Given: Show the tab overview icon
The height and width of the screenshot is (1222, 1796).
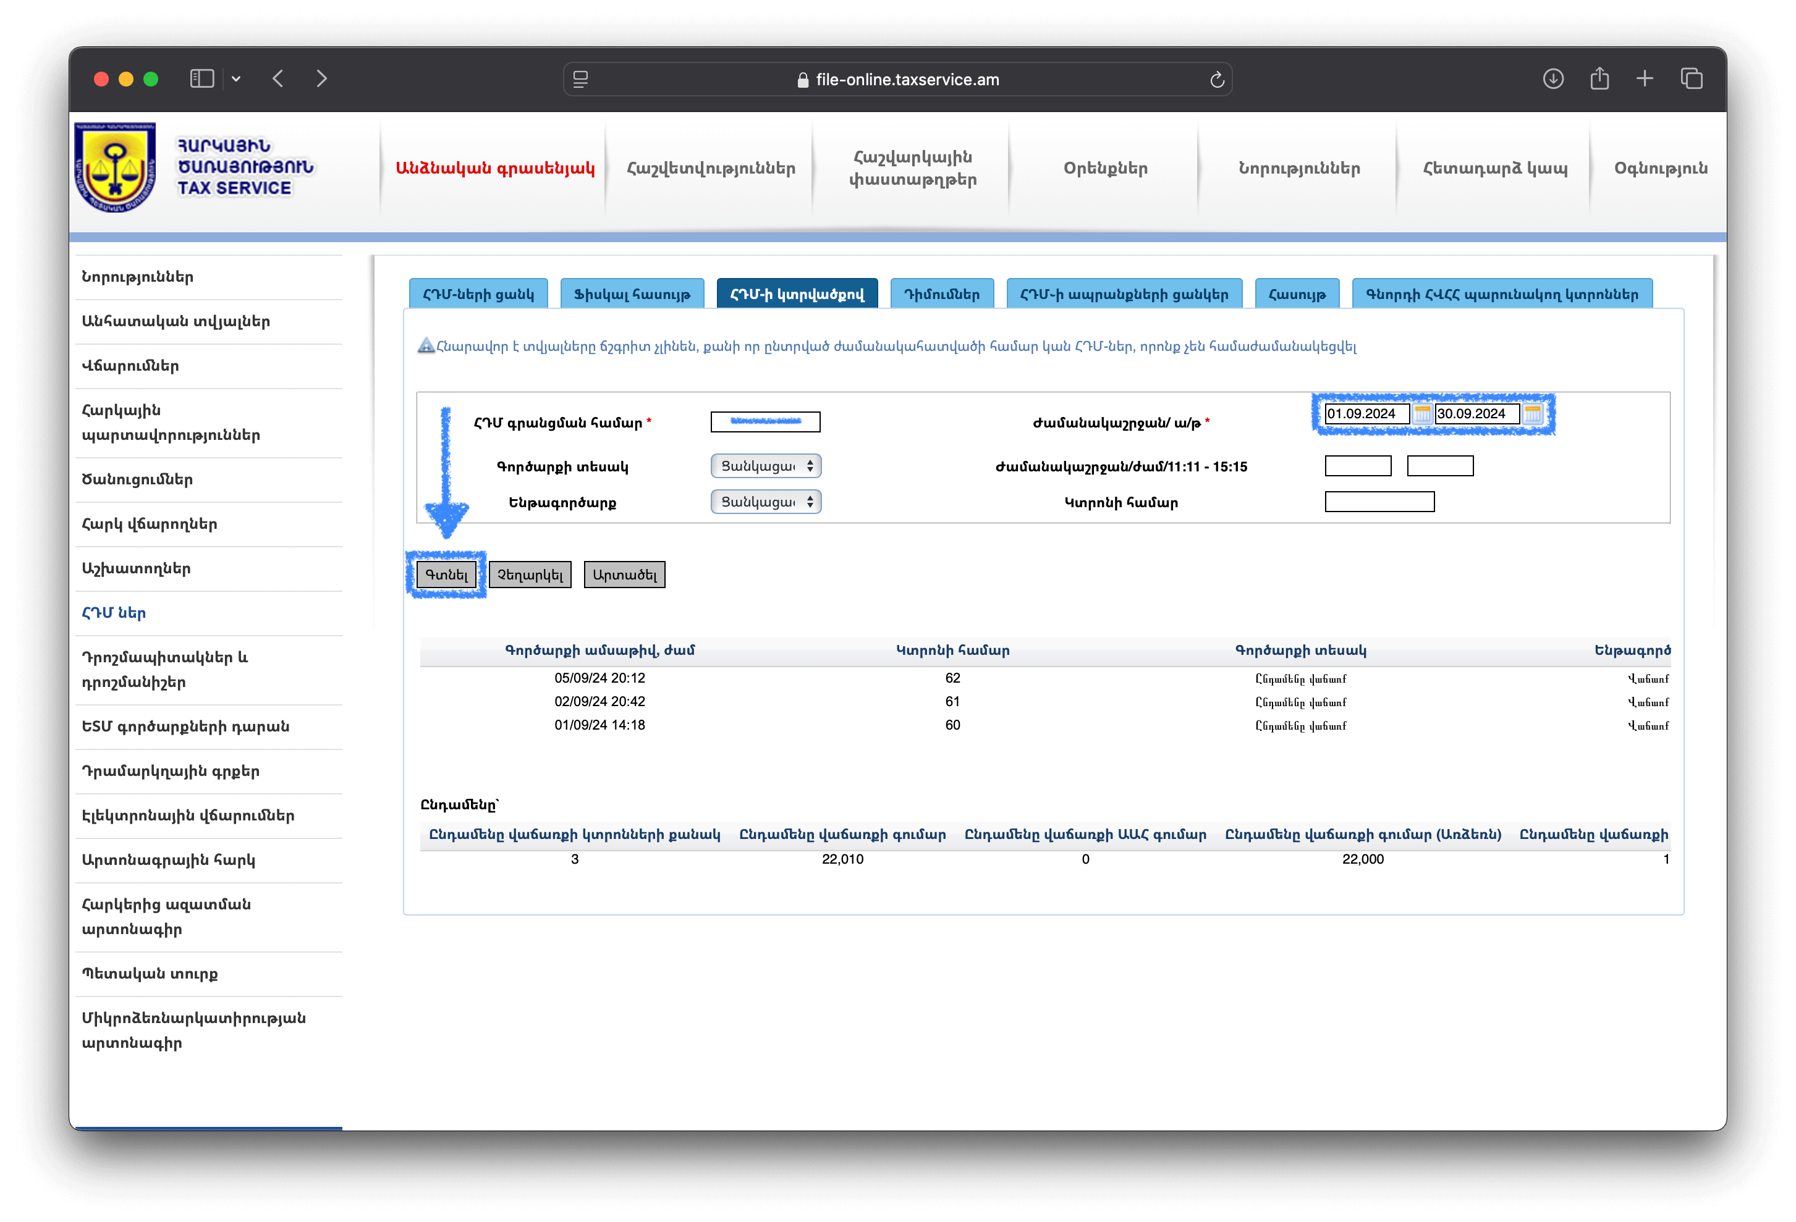Looking at the screenshot, I should 1691,79.
